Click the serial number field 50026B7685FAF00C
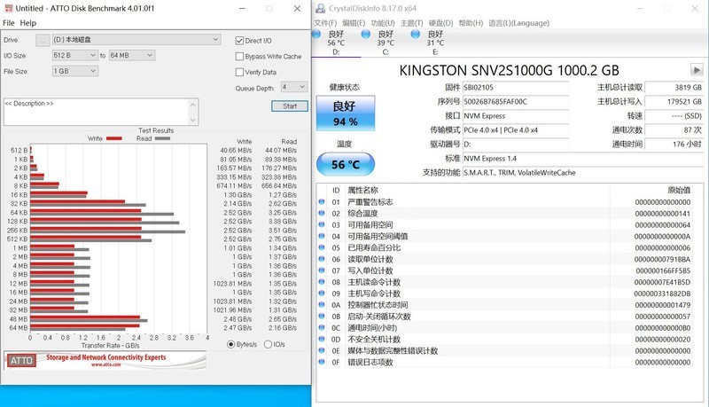Image resolution: width=709 pixels, height=407 pixels. pos(516,102)
